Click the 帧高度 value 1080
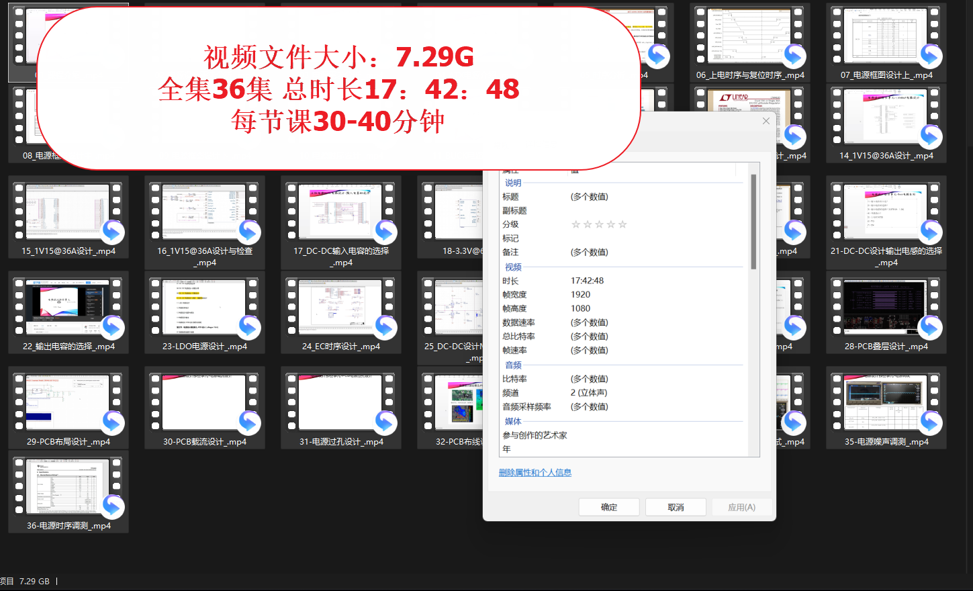The height and width of the screenshot is (591, 973). 580,309
